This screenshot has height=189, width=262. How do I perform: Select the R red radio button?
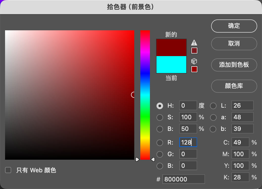160,143
